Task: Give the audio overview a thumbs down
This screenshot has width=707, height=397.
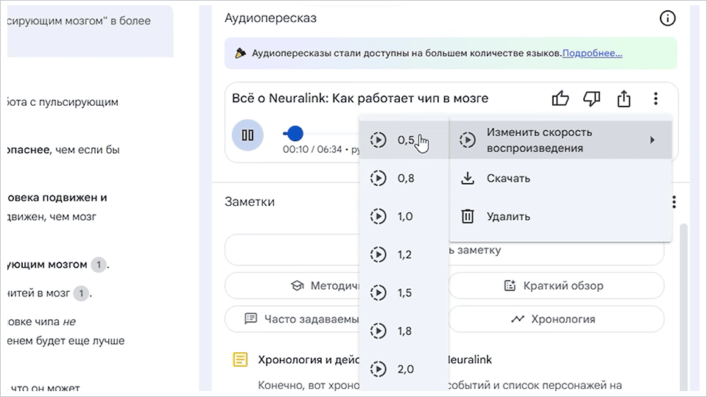Action: pyautogui.click(x=591, y=98)
